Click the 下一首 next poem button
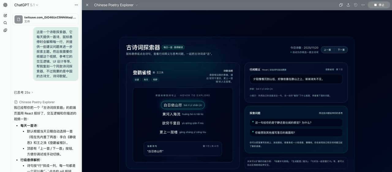Image resolution: width=392 pixels, height=172 pixels. (341, 50)
